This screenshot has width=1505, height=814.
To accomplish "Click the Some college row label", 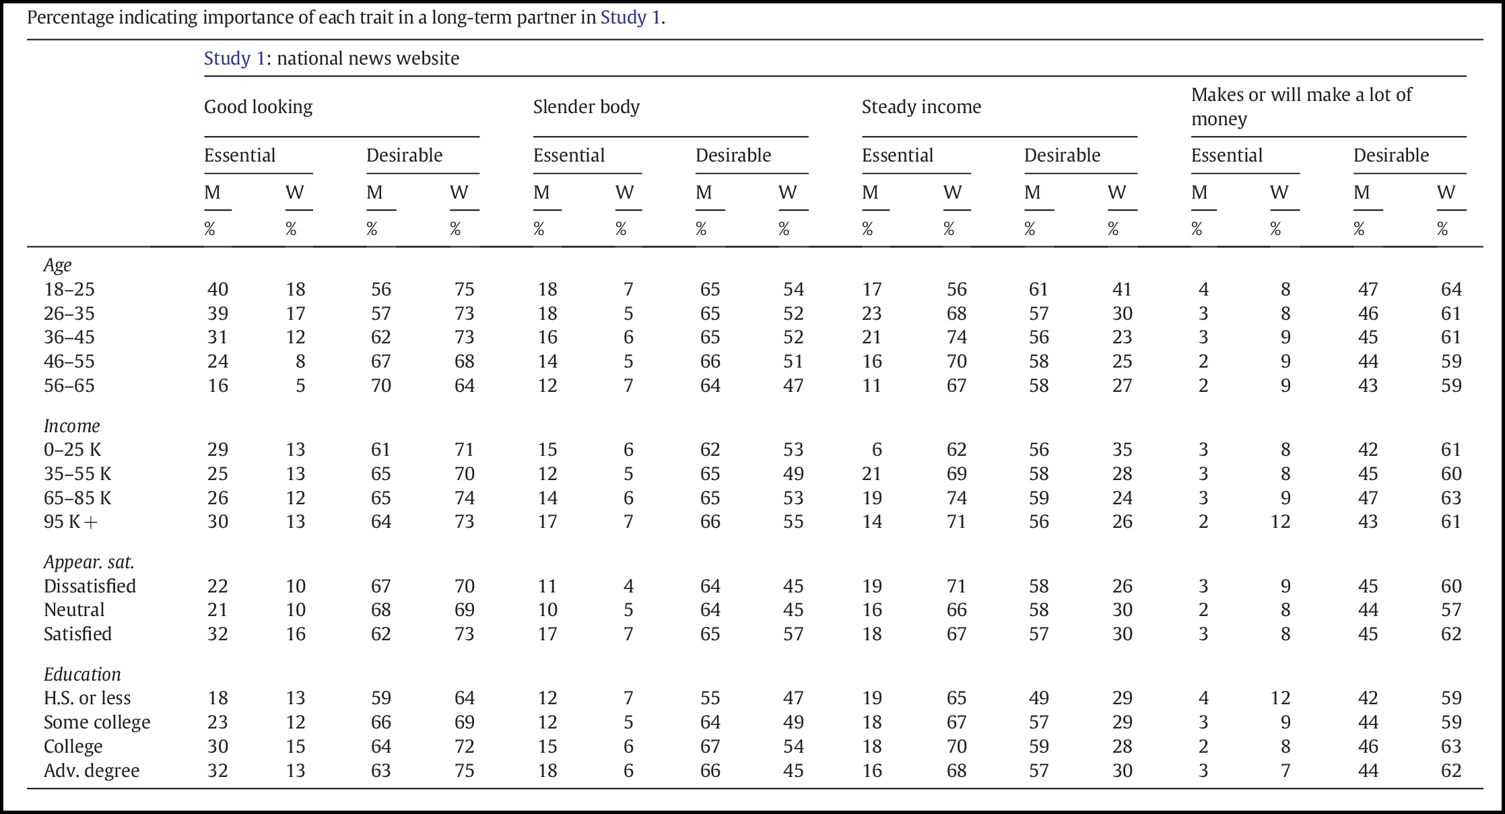I will click(x=97, y=722).
